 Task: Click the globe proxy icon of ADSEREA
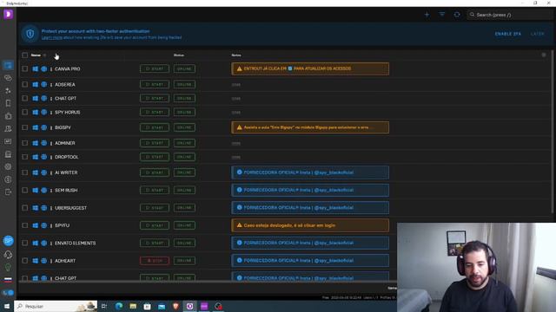point(44,84)
